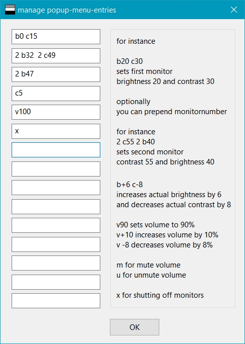This screenshot has height=344, width=245.
Task: Click the last empty entry field
Action: coord(56,301)
